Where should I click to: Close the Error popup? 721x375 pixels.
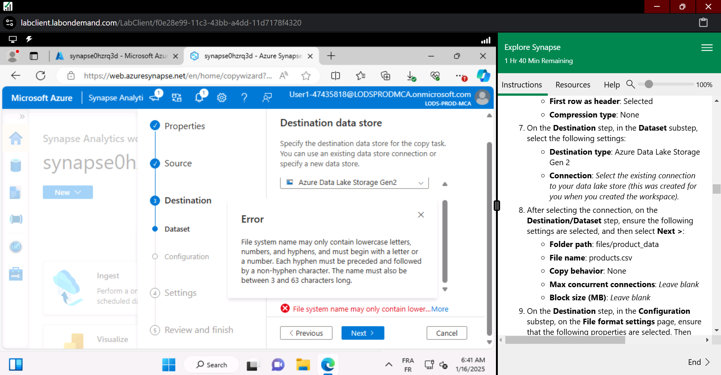421,215
